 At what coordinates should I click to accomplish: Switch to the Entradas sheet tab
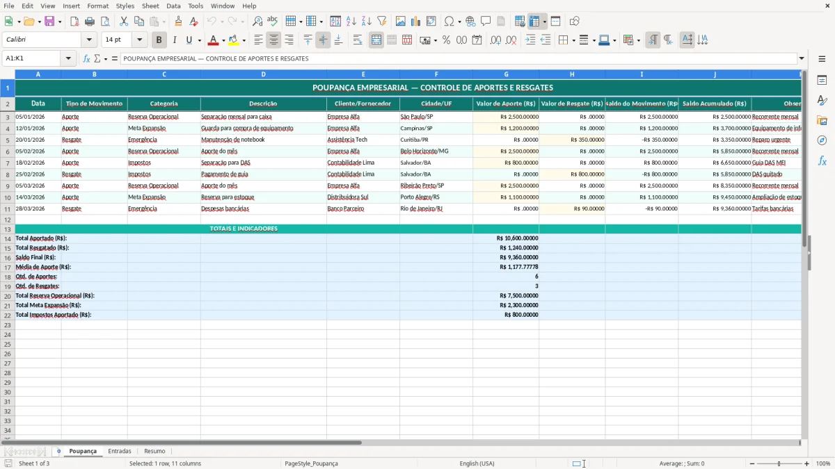pos(120,451)
